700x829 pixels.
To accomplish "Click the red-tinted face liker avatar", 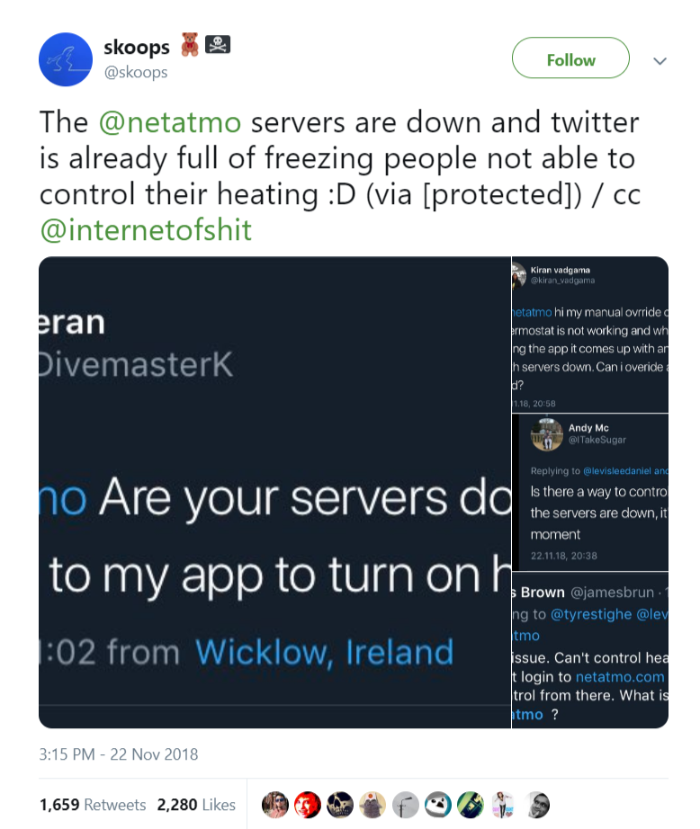I will click(x=308, y=805).
